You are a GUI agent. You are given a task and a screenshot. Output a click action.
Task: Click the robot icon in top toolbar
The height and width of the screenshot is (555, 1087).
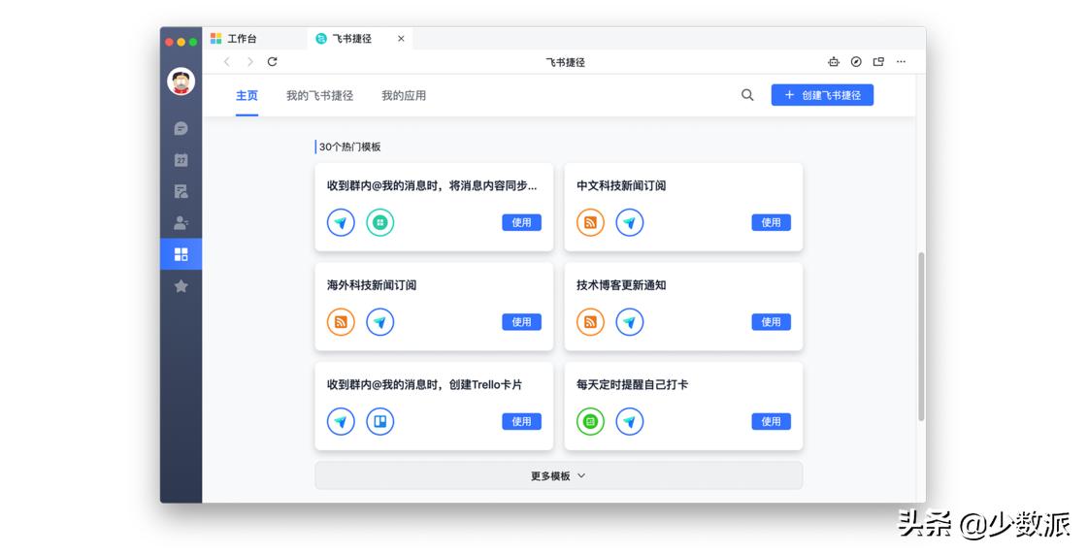(x=834, y=62)
